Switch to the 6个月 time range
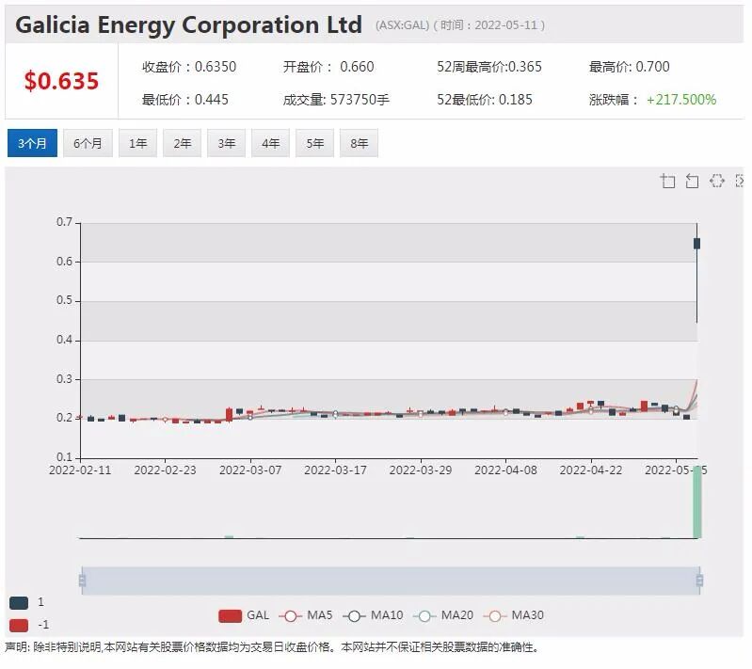752x669 pixels. (88, 143)
